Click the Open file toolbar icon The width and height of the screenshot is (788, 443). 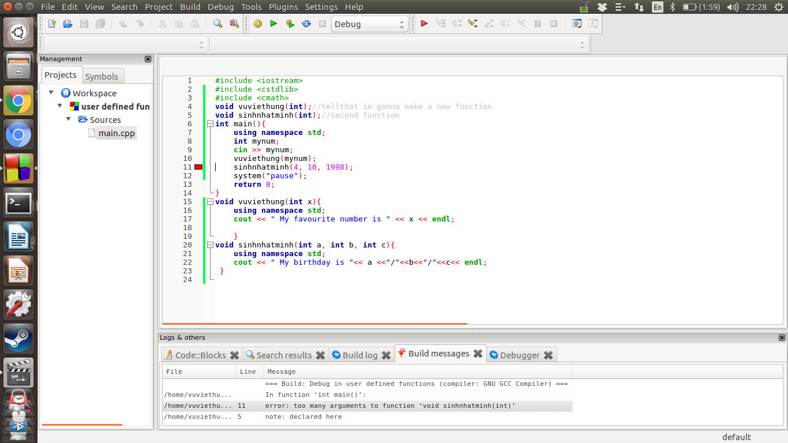pos(68,24)
